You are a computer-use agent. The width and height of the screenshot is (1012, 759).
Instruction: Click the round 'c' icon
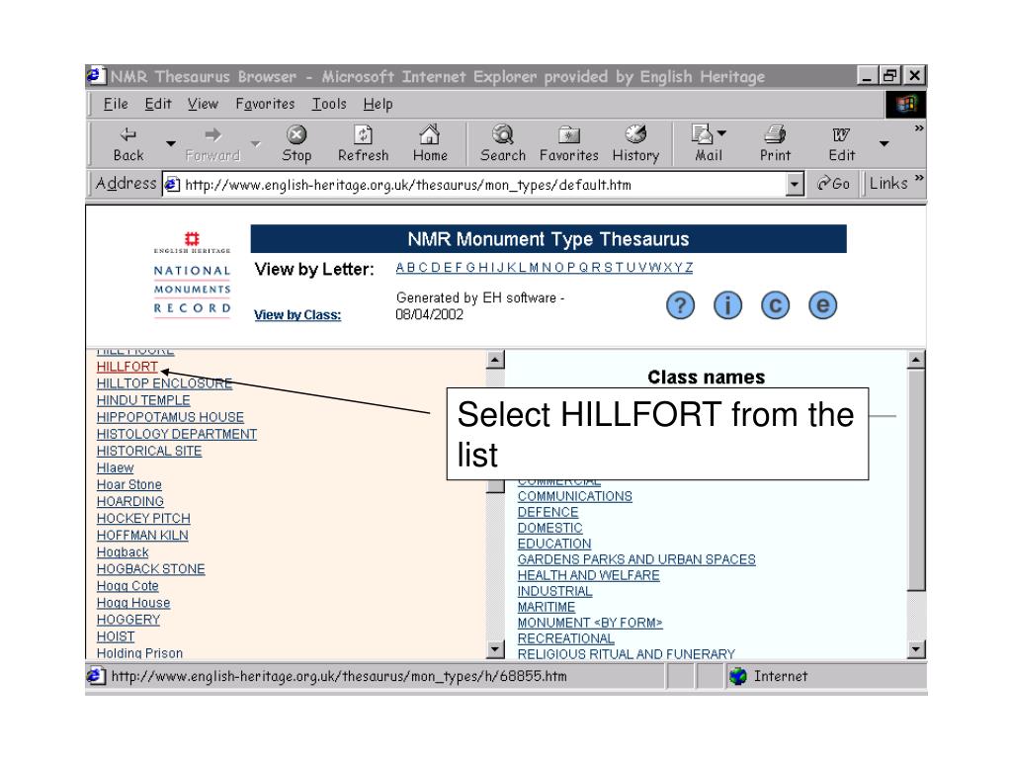click(775, 305)
